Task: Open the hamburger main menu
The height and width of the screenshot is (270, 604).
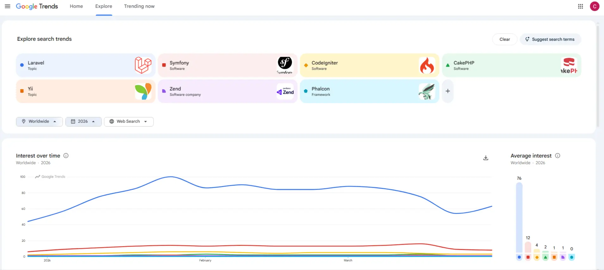Action: 8,6
